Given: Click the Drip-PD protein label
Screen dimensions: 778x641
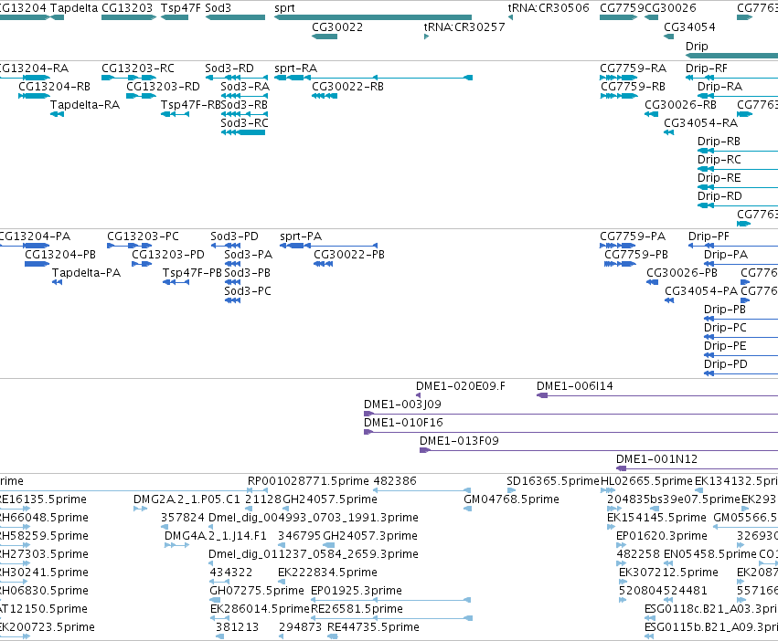Looking at the screenshot, I should 725,364.
